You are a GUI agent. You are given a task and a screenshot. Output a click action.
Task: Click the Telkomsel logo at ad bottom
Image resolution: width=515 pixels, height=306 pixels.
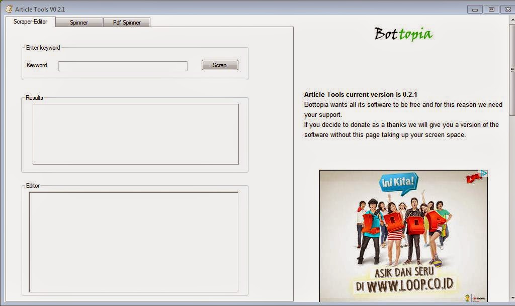478,298
